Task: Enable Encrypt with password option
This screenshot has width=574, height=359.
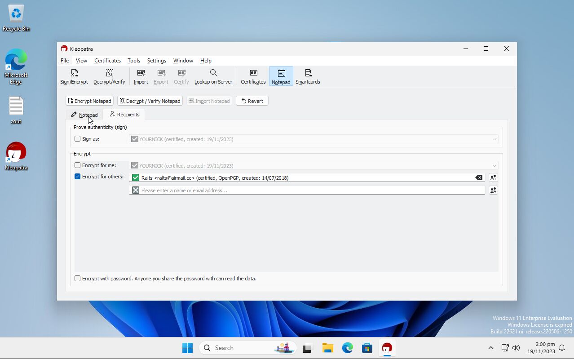Action: coord(77,278)
